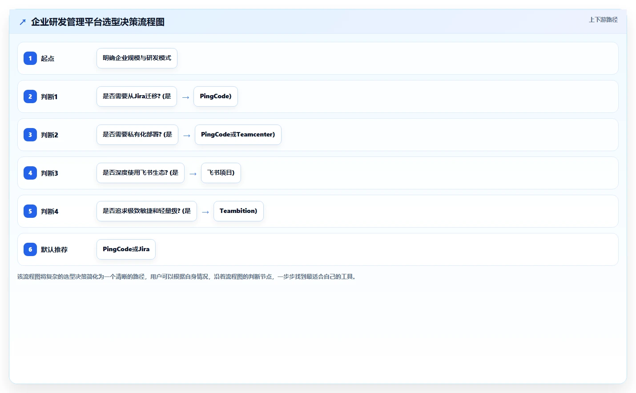The image size is (636, 393).
Task: Select the 是否需要私有化部署 decision node
Action: pos(137,135)
